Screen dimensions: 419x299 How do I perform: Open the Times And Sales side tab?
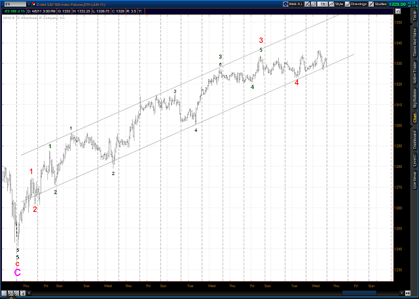pyautogui.click(x=414, y=43)
